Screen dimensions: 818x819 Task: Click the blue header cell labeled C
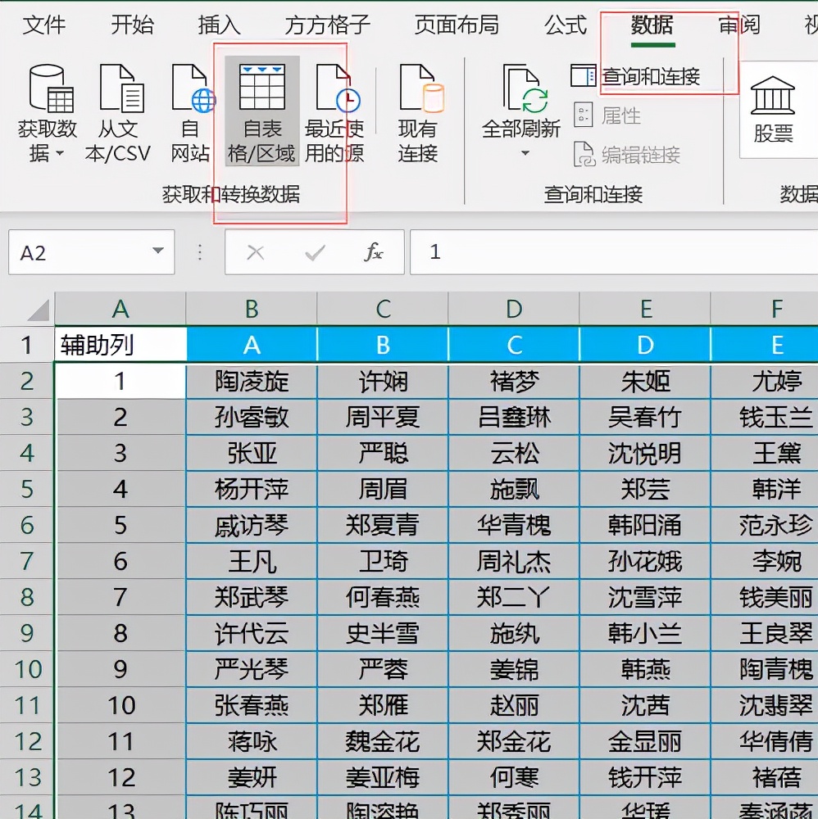[514, 345]
